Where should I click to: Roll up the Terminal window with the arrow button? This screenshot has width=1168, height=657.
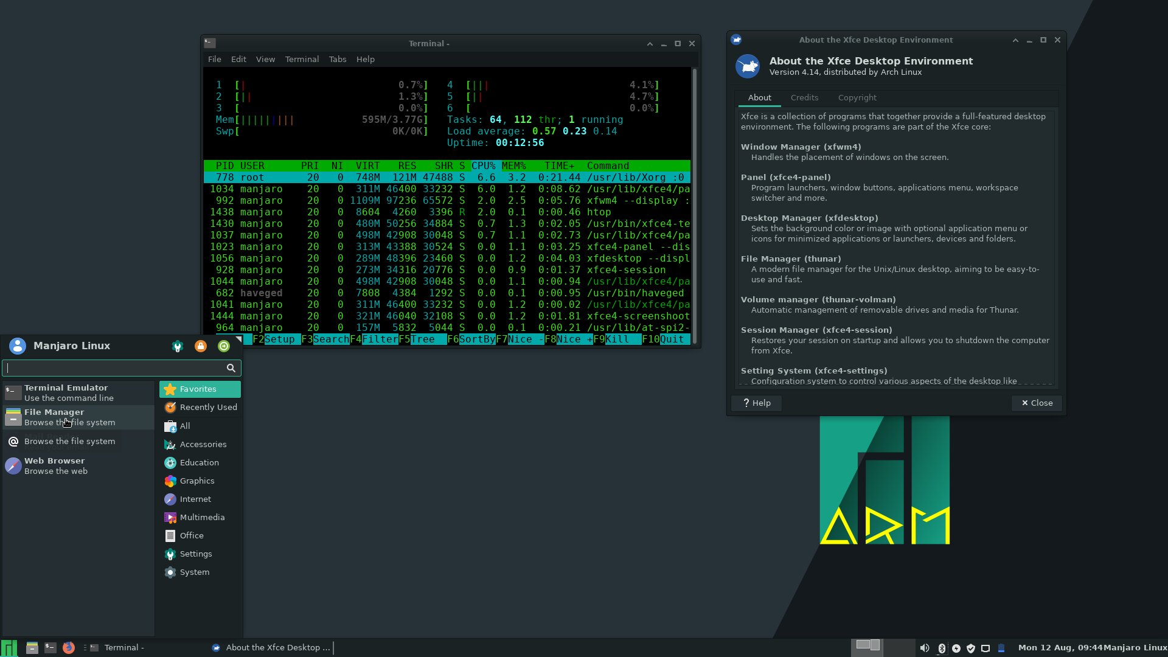tap(650, 44)
